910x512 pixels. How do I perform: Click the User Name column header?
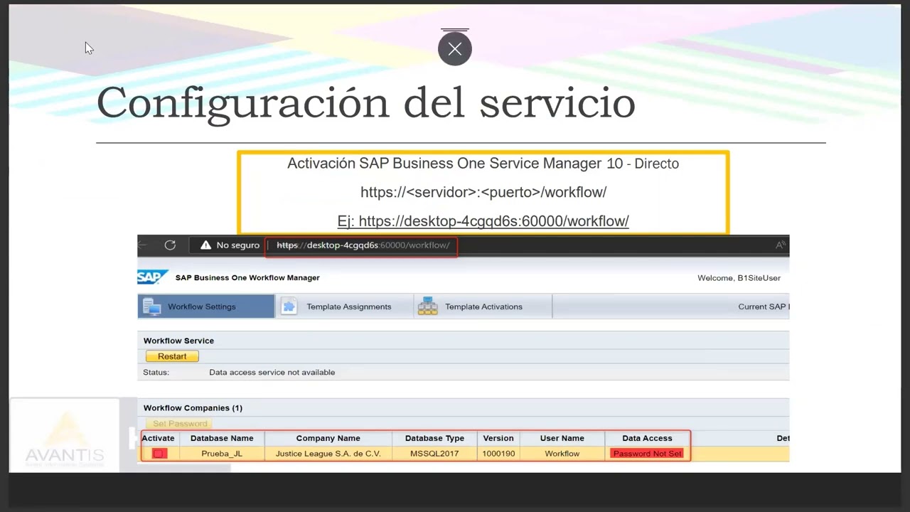562,438
